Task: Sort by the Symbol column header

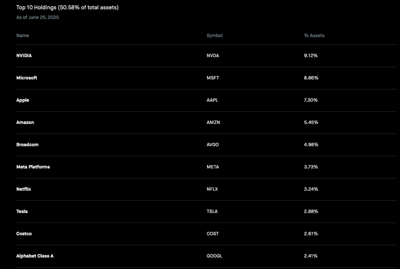Action: [x=214, y=36]
